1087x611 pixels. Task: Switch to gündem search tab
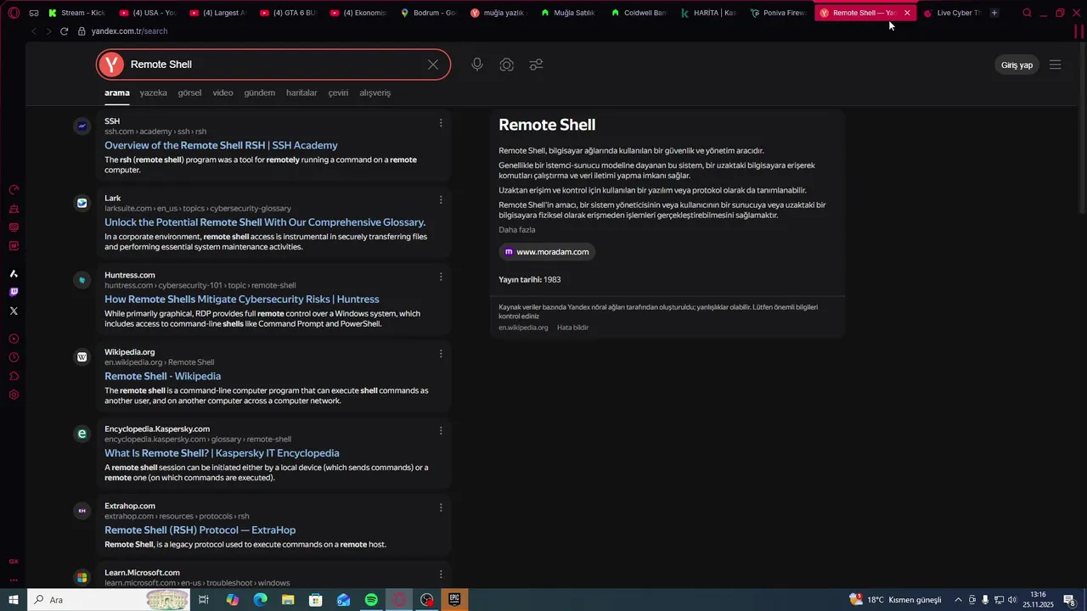click(259, 92)
